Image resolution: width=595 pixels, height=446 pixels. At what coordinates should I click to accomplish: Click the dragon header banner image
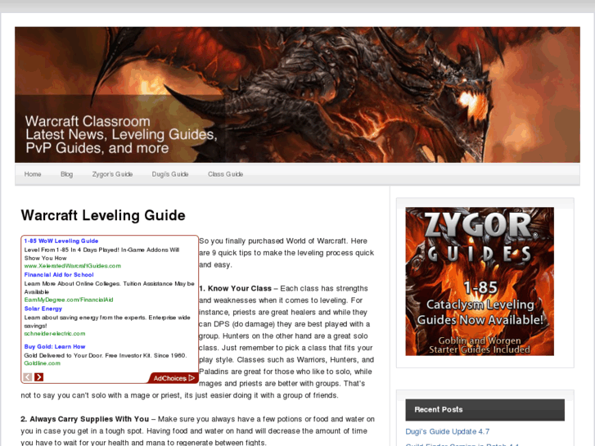[298, 95]
